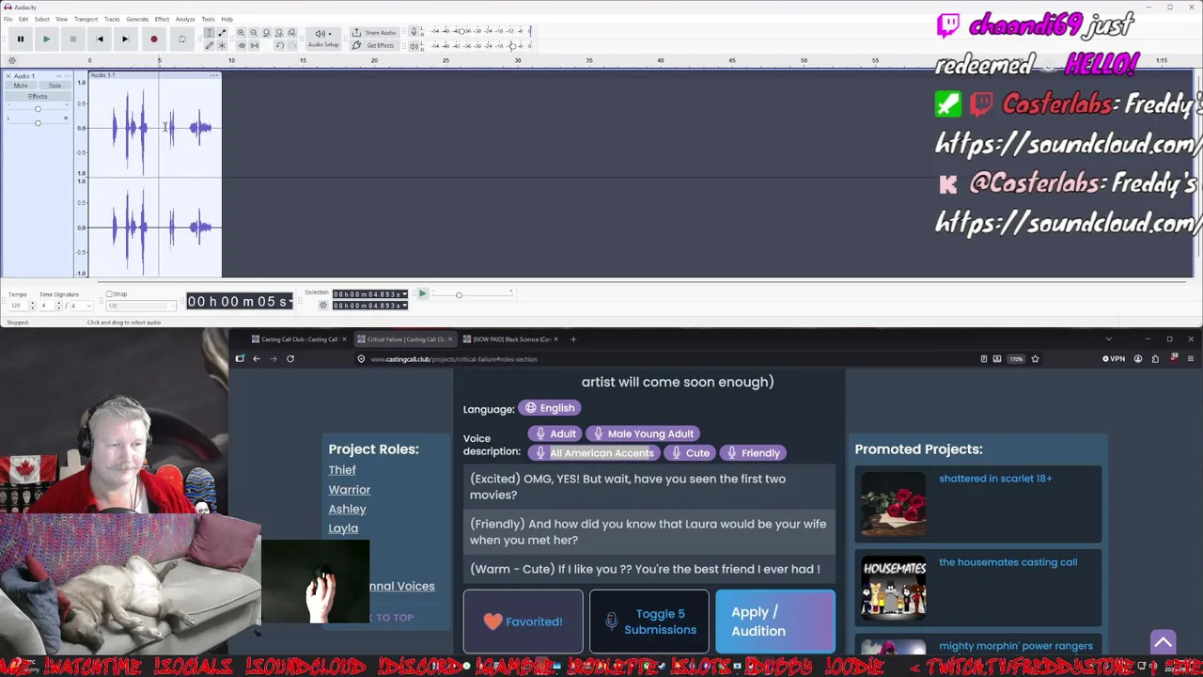The width and height of the screenshot is (1203, 677).
Task: Click the Play-at-Speed button
Action: coord(422,294)
